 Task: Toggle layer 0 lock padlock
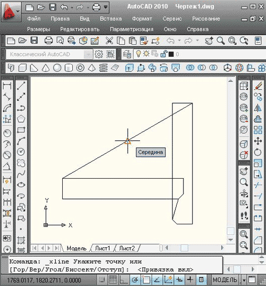[164, 54]
